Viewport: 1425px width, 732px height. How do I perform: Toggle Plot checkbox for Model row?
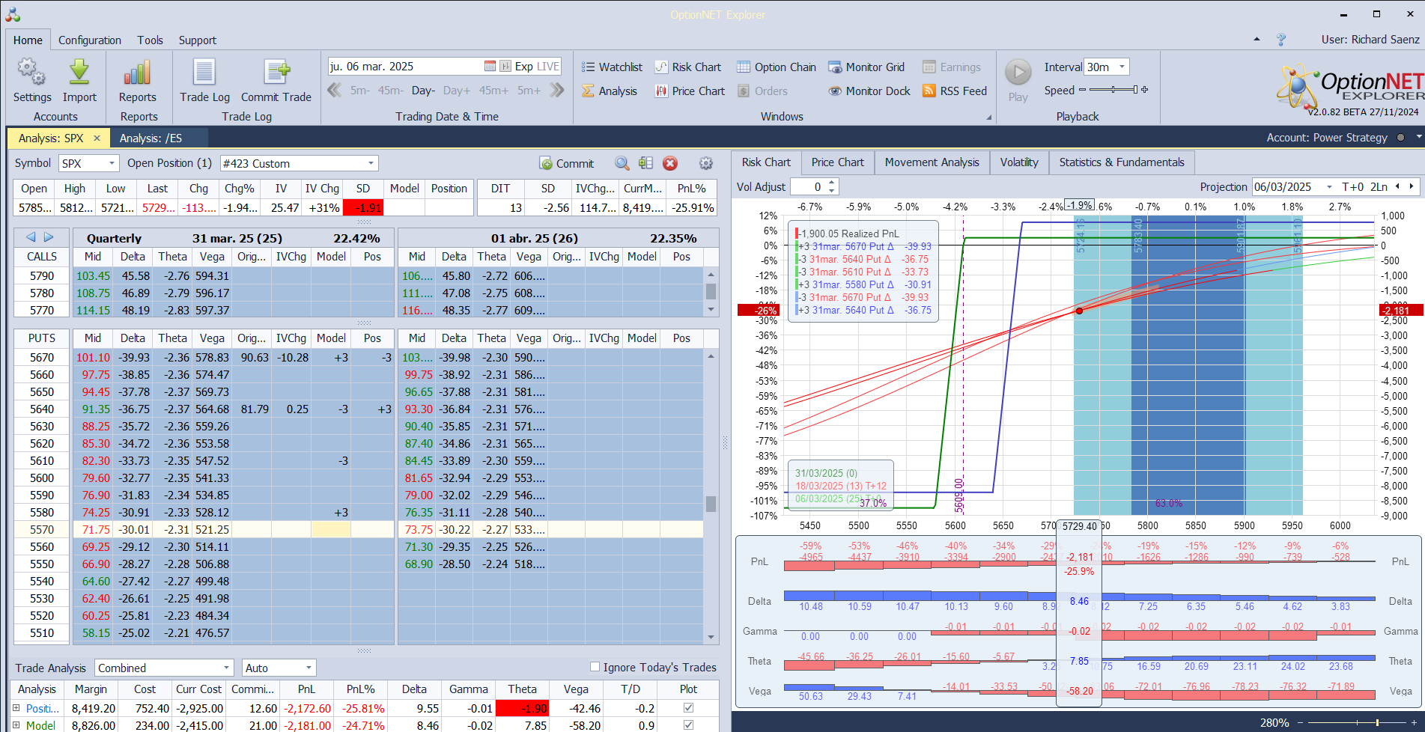pos(688,725)
